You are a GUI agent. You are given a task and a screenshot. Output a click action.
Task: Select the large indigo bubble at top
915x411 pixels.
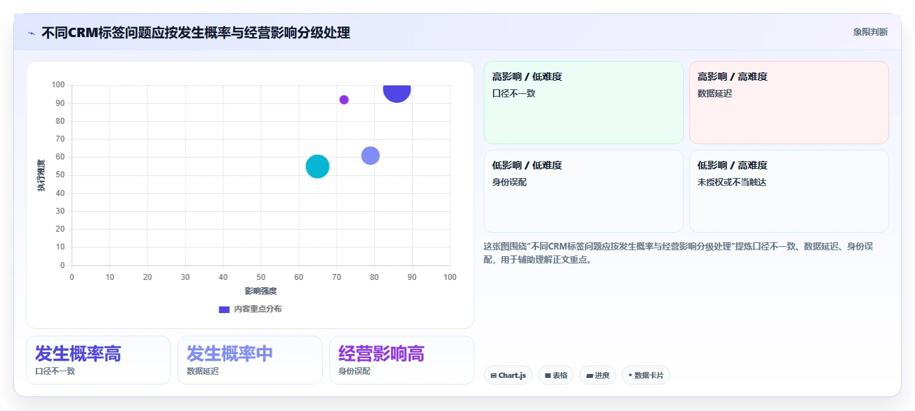point(397,93)
